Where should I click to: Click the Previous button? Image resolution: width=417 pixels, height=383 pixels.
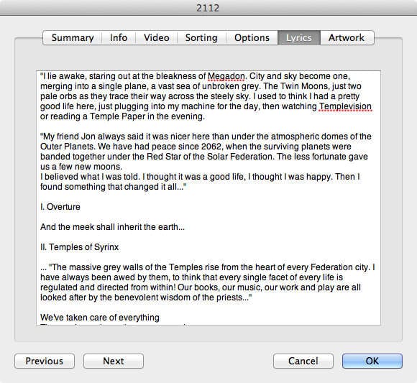click(45, 361)
